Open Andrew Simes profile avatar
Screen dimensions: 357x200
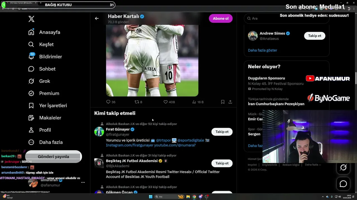[x=253, y=36]
